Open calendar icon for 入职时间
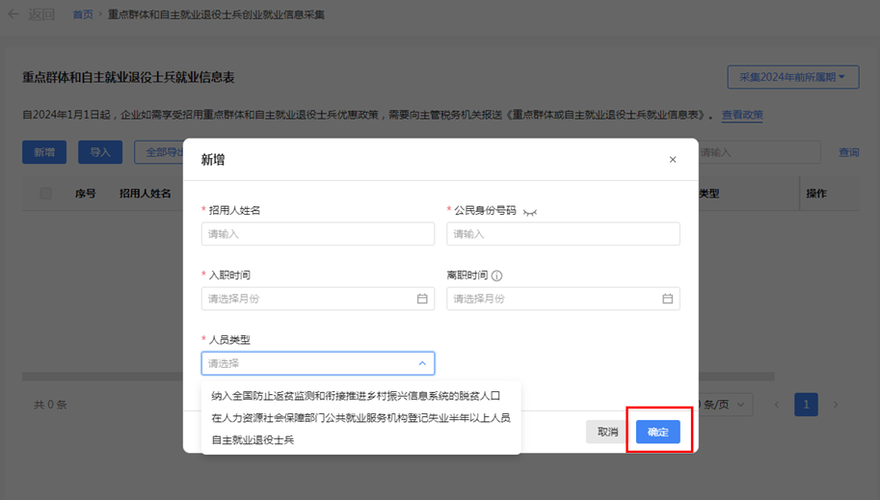 [422, 299]
